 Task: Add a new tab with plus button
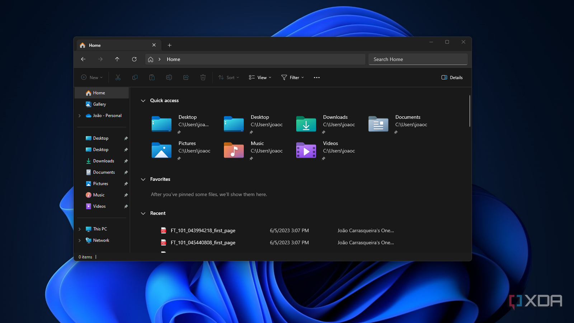169,45
